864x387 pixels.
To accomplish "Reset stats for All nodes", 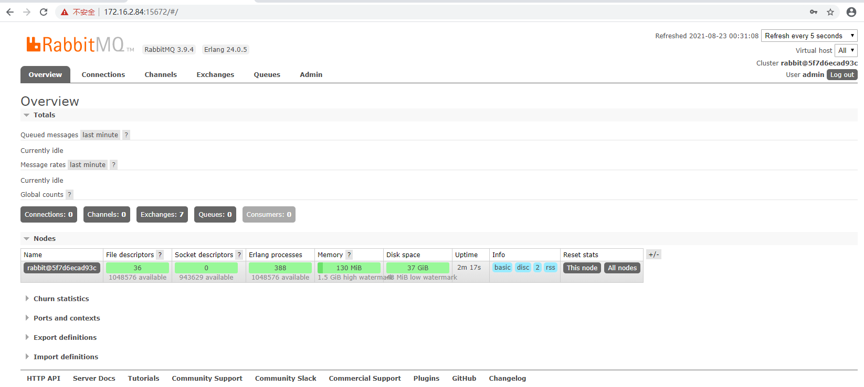I will 623,268.
